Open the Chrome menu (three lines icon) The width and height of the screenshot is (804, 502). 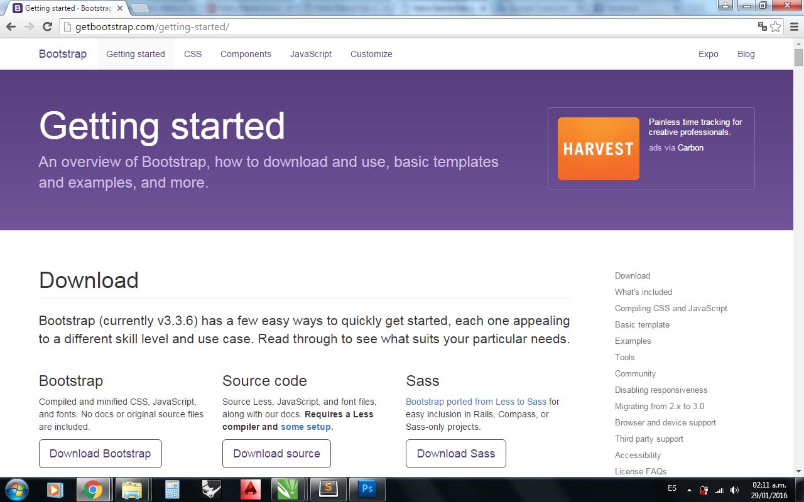coord(793,26)
